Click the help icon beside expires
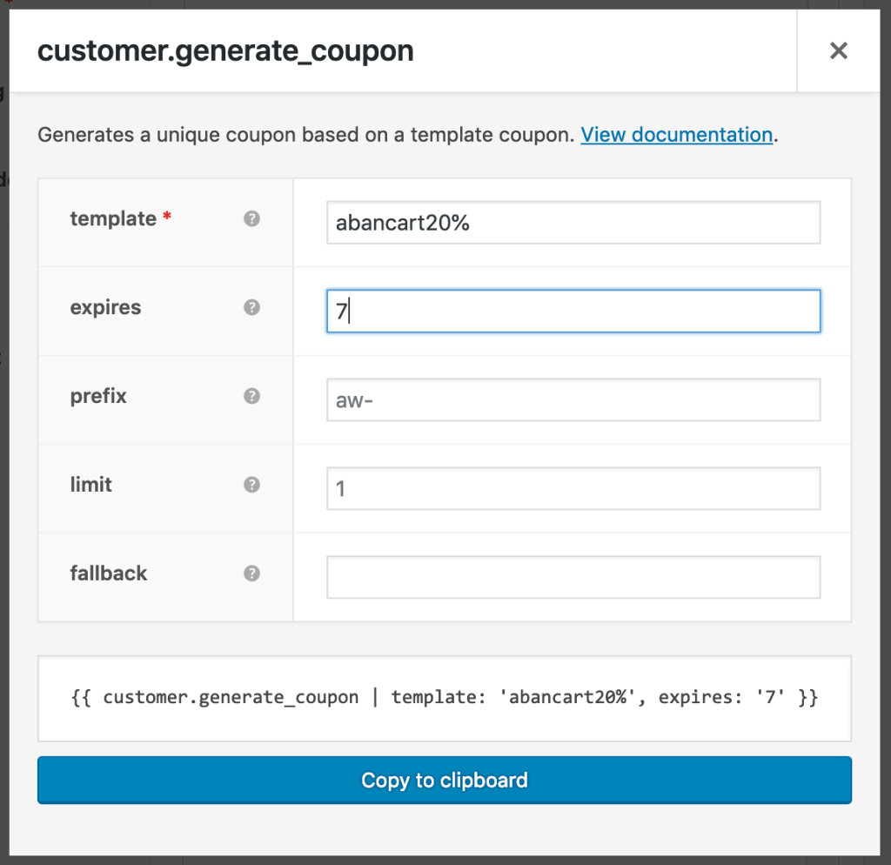The width and height of the screenshot is (891, 865). click(251, 307)
